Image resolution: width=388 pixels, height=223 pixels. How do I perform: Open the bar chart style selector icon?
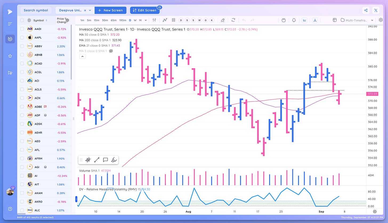154,20
